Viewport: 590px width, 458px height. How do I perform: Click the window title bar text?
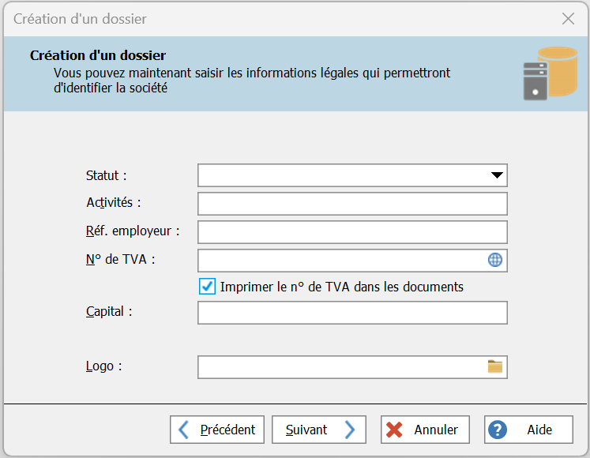point(80,19)
